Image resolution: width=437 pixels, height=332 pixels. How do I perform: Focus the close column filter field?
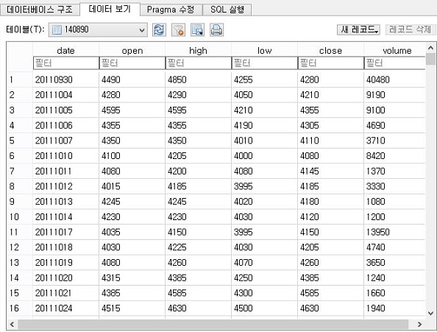click(x=330, y=63)
